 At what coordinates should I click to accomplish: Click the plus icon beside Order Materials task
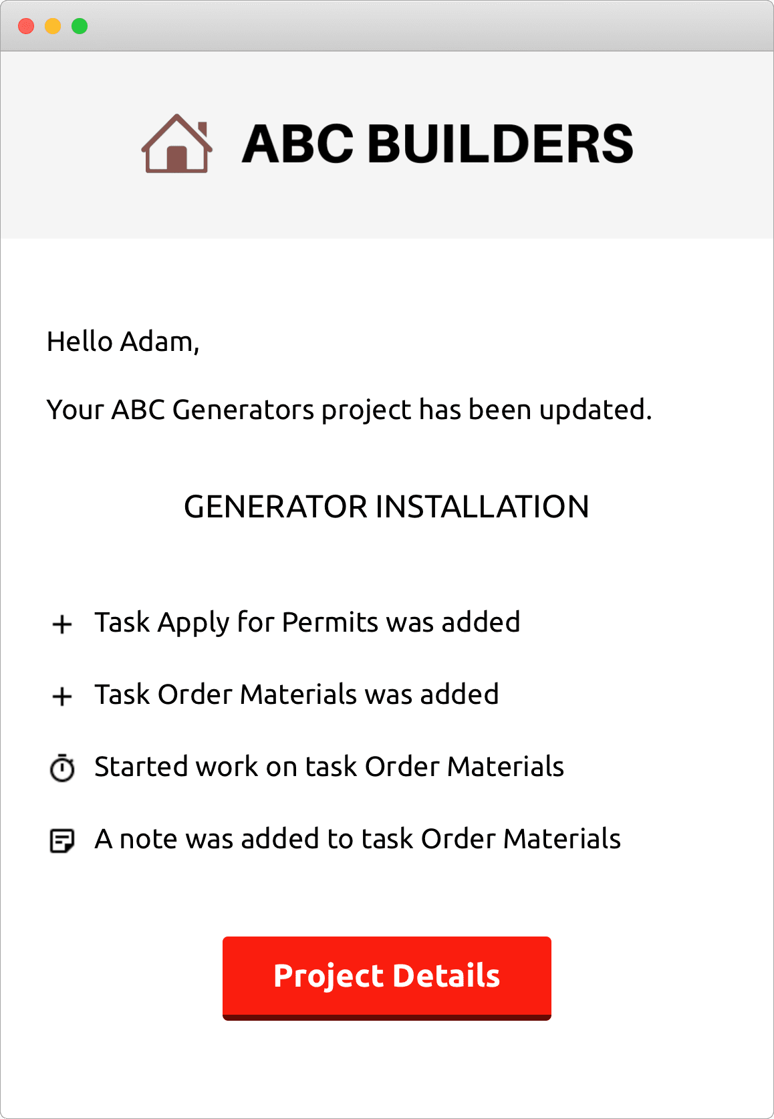[62, 695]
